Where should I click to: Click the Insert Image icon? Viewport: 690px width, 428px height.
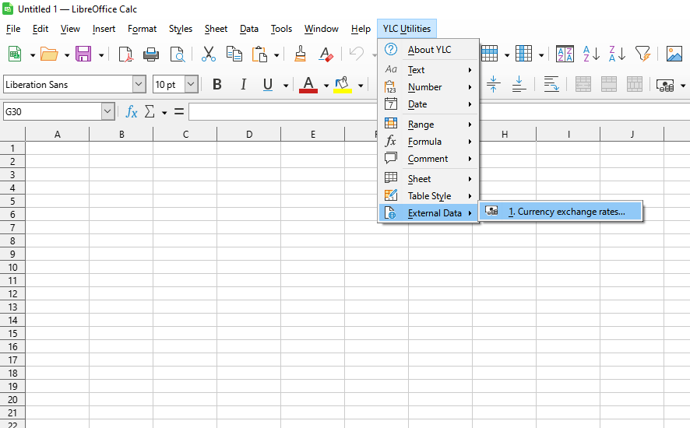click(x=674, y=54)
